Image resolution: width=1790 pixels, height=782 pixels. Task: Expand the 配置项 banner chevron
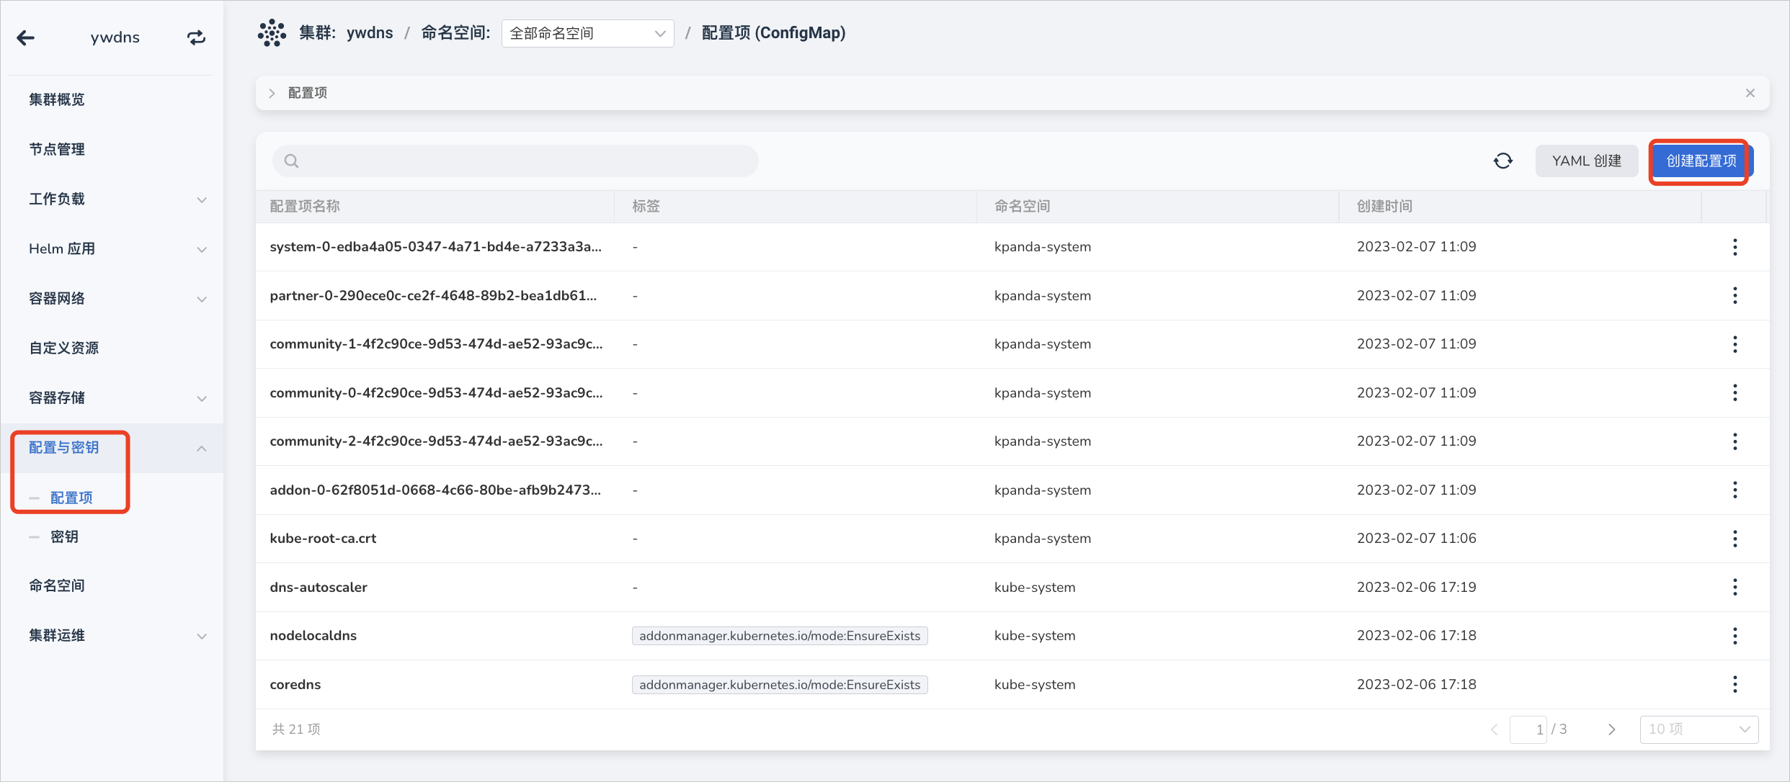click(x=272, y=93)
